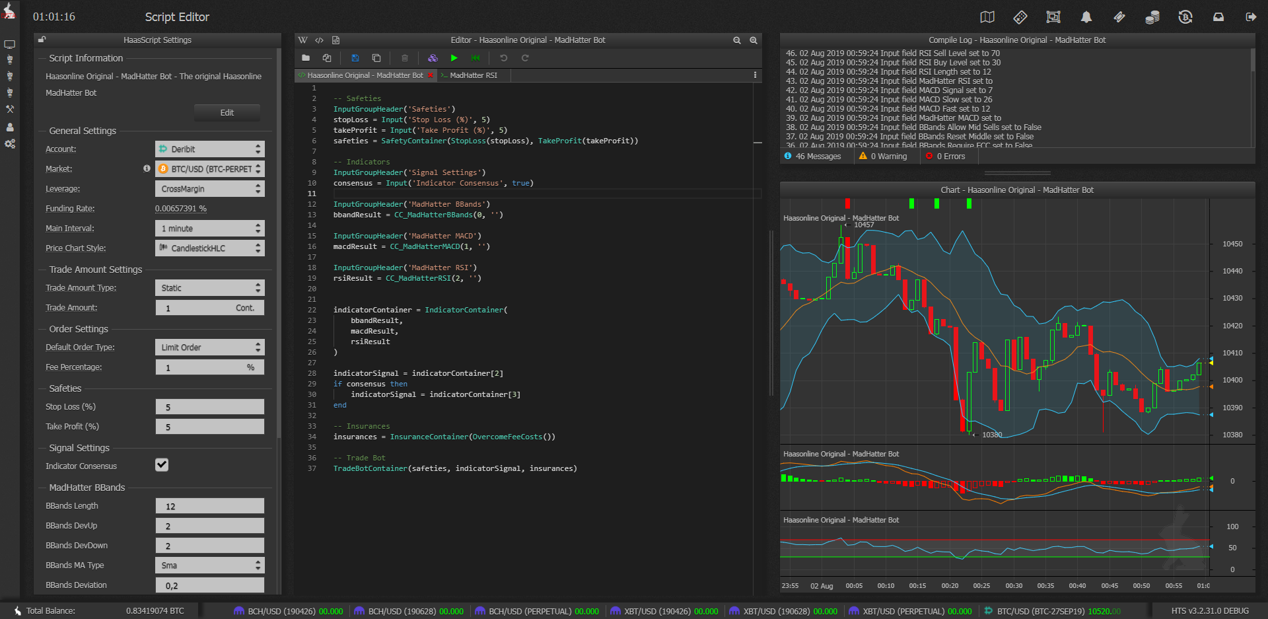Open script folder icon in editor toolbar

point(306,58)
